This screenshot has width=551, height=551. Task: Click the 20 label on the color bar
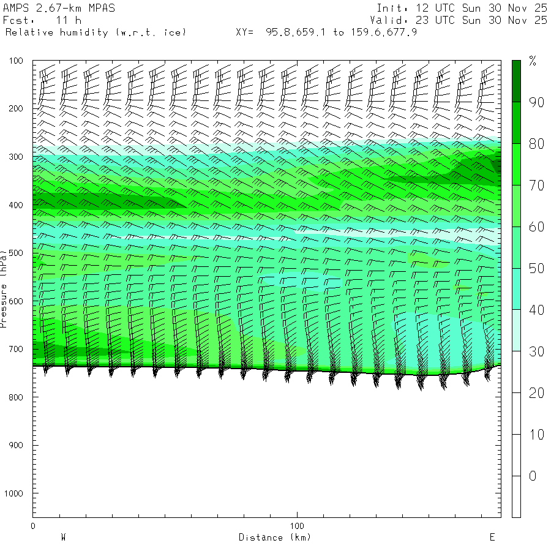tap(536, 393)
